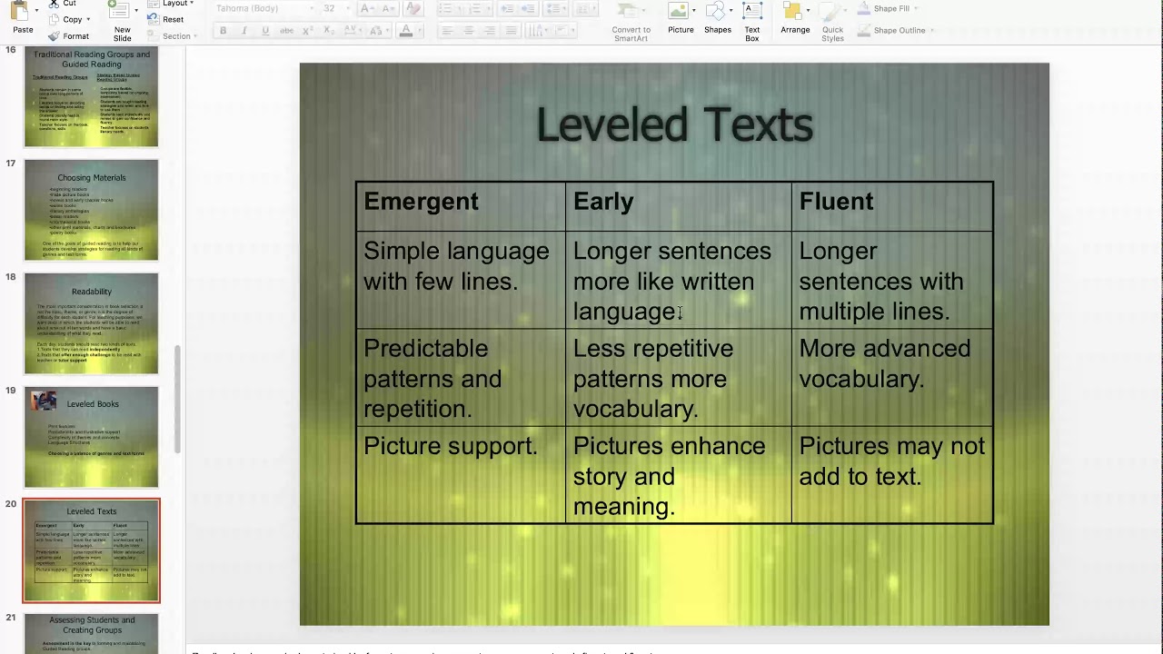Open the Section dropdown
Screen dimensions: 1163x654
(172, 36)
